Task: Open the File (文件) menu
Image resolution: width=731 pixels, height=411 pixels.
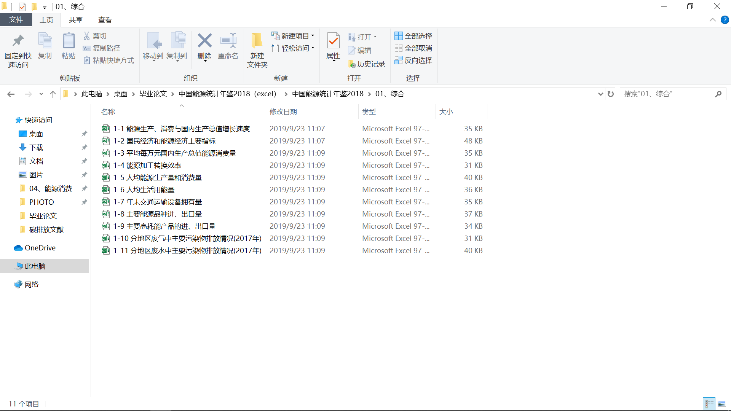Action: [x=16, y=20]
